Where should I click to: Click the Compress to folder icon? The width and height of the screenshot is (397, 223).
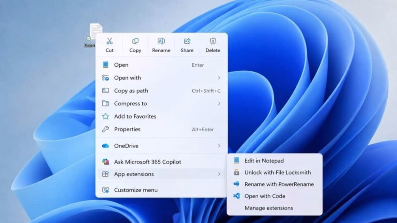(105, 103)
